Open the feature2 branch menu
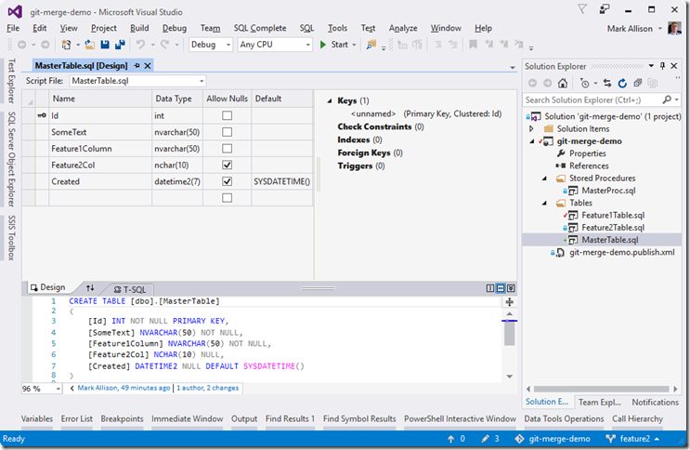The width and height of the screenshot is (690, 450). 633,439
